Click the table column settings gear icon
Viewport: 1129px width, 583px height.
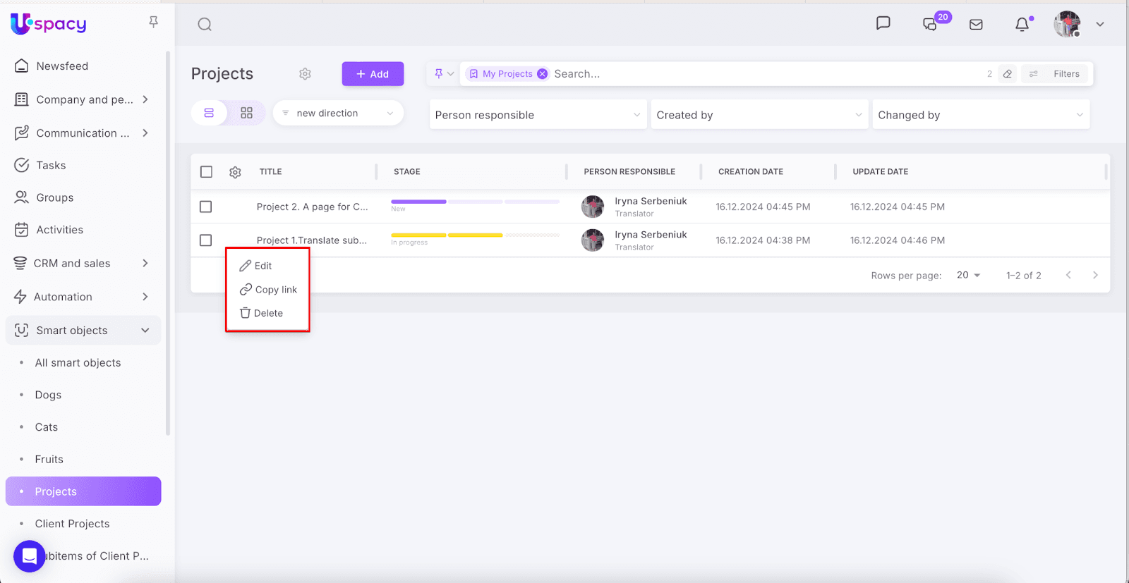236,172
